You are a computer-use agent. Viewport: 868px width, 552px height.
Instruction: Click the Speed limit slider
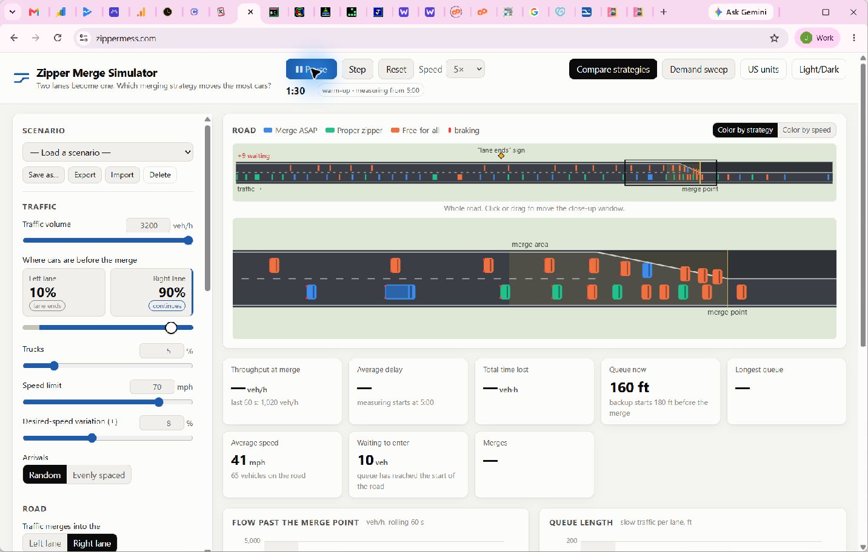[108, 402]
